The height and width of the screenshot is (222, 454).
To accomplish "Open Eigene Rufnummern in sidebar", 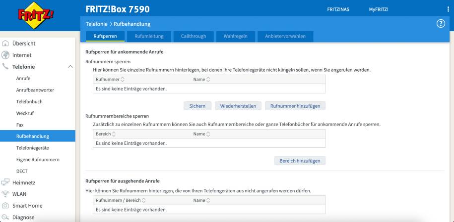I will coord(38,159).
